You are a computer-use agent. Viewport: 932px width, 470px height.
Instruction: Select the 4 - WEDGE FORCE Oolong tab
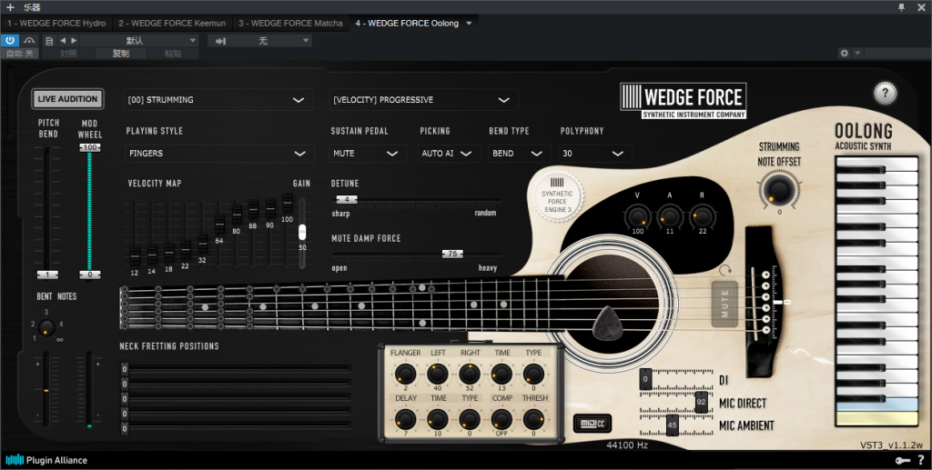pos(407,23)
